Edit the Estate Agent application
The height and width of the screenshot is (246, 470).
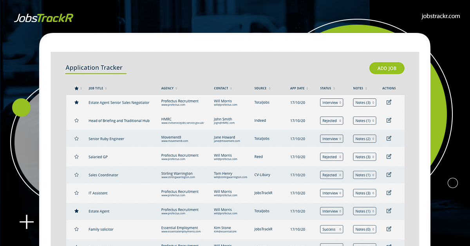(389, 211)
